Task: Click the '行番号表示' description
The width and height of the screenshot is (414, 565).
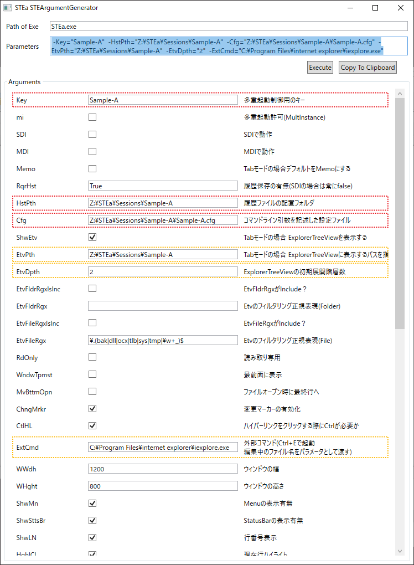Action: pyautogui.click(x=260, y=538)
